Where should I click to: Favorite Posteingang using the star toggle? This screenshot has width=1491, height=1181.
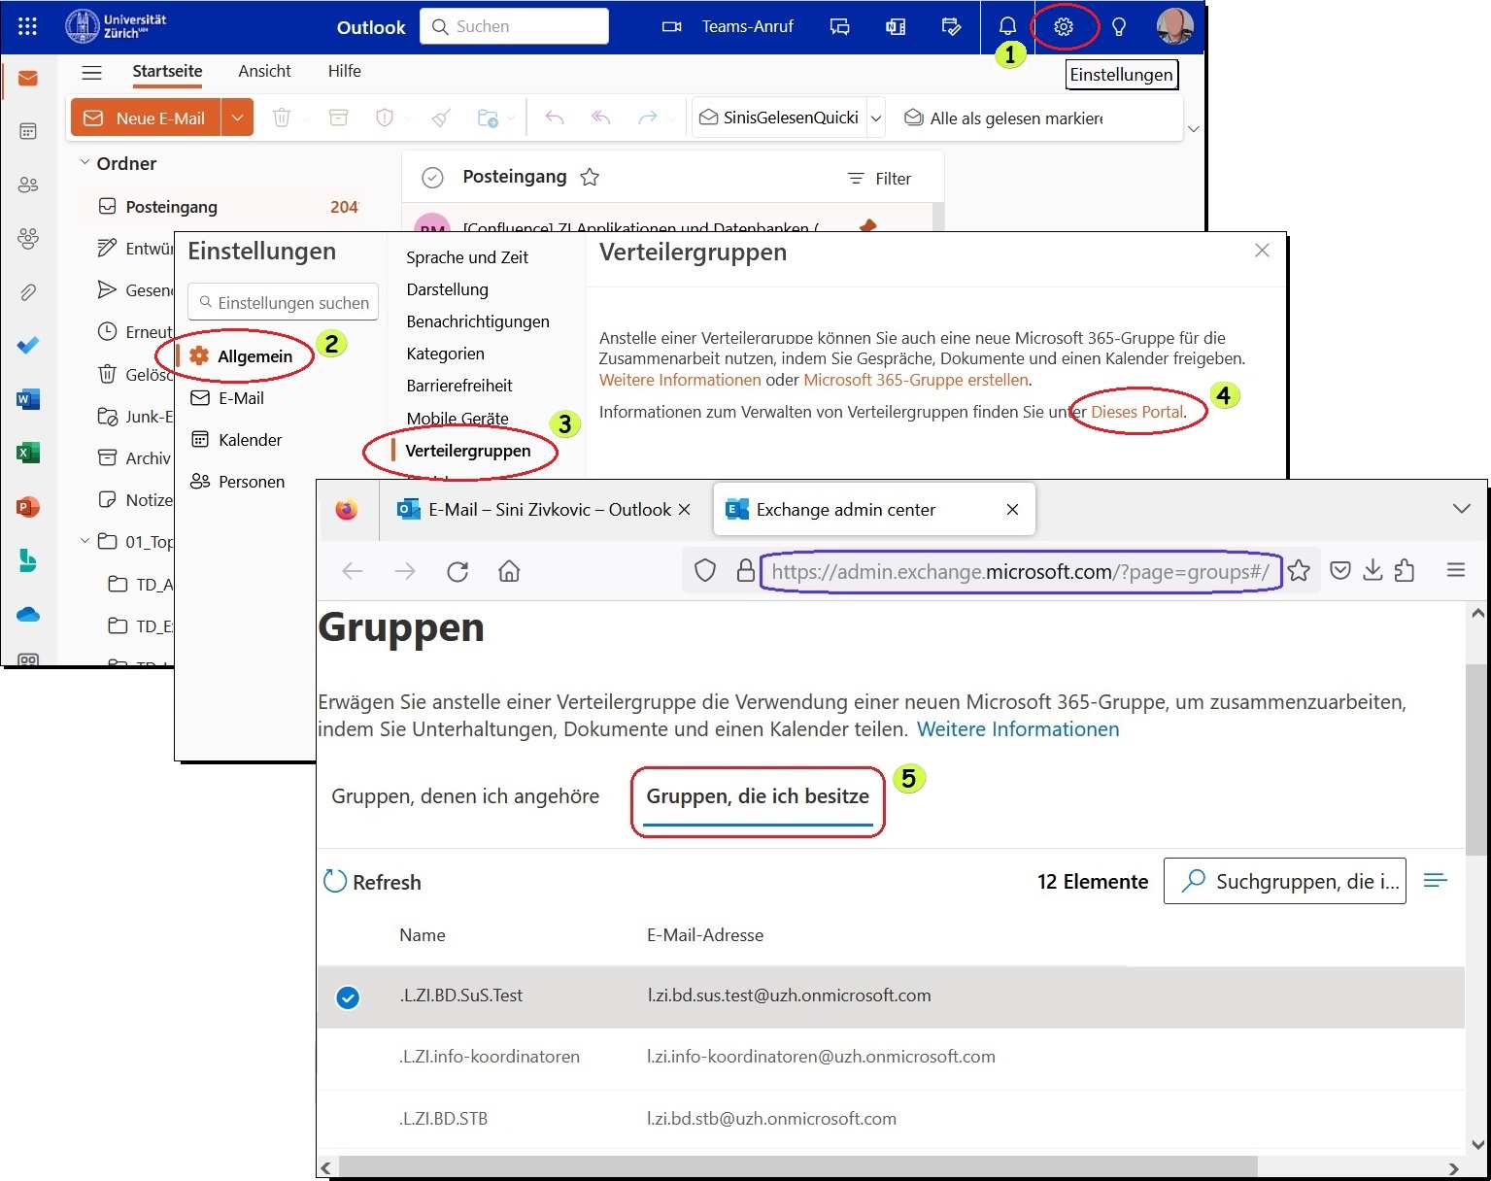tap(590, 177)
